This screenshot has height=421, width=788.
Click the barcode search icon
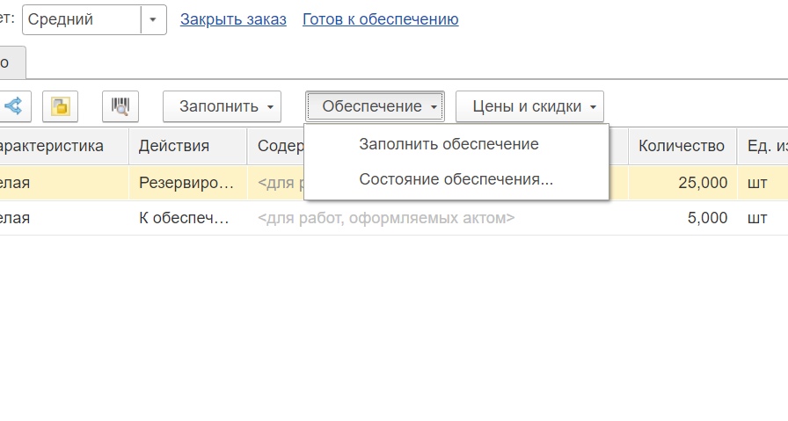(x=120, y=106)
